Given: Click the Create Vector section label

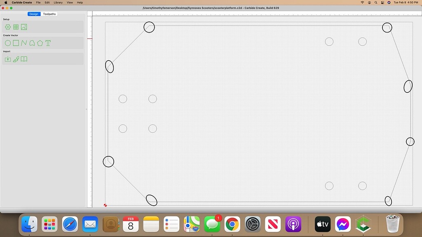Looking at the screenshot, I should [10, 35].
